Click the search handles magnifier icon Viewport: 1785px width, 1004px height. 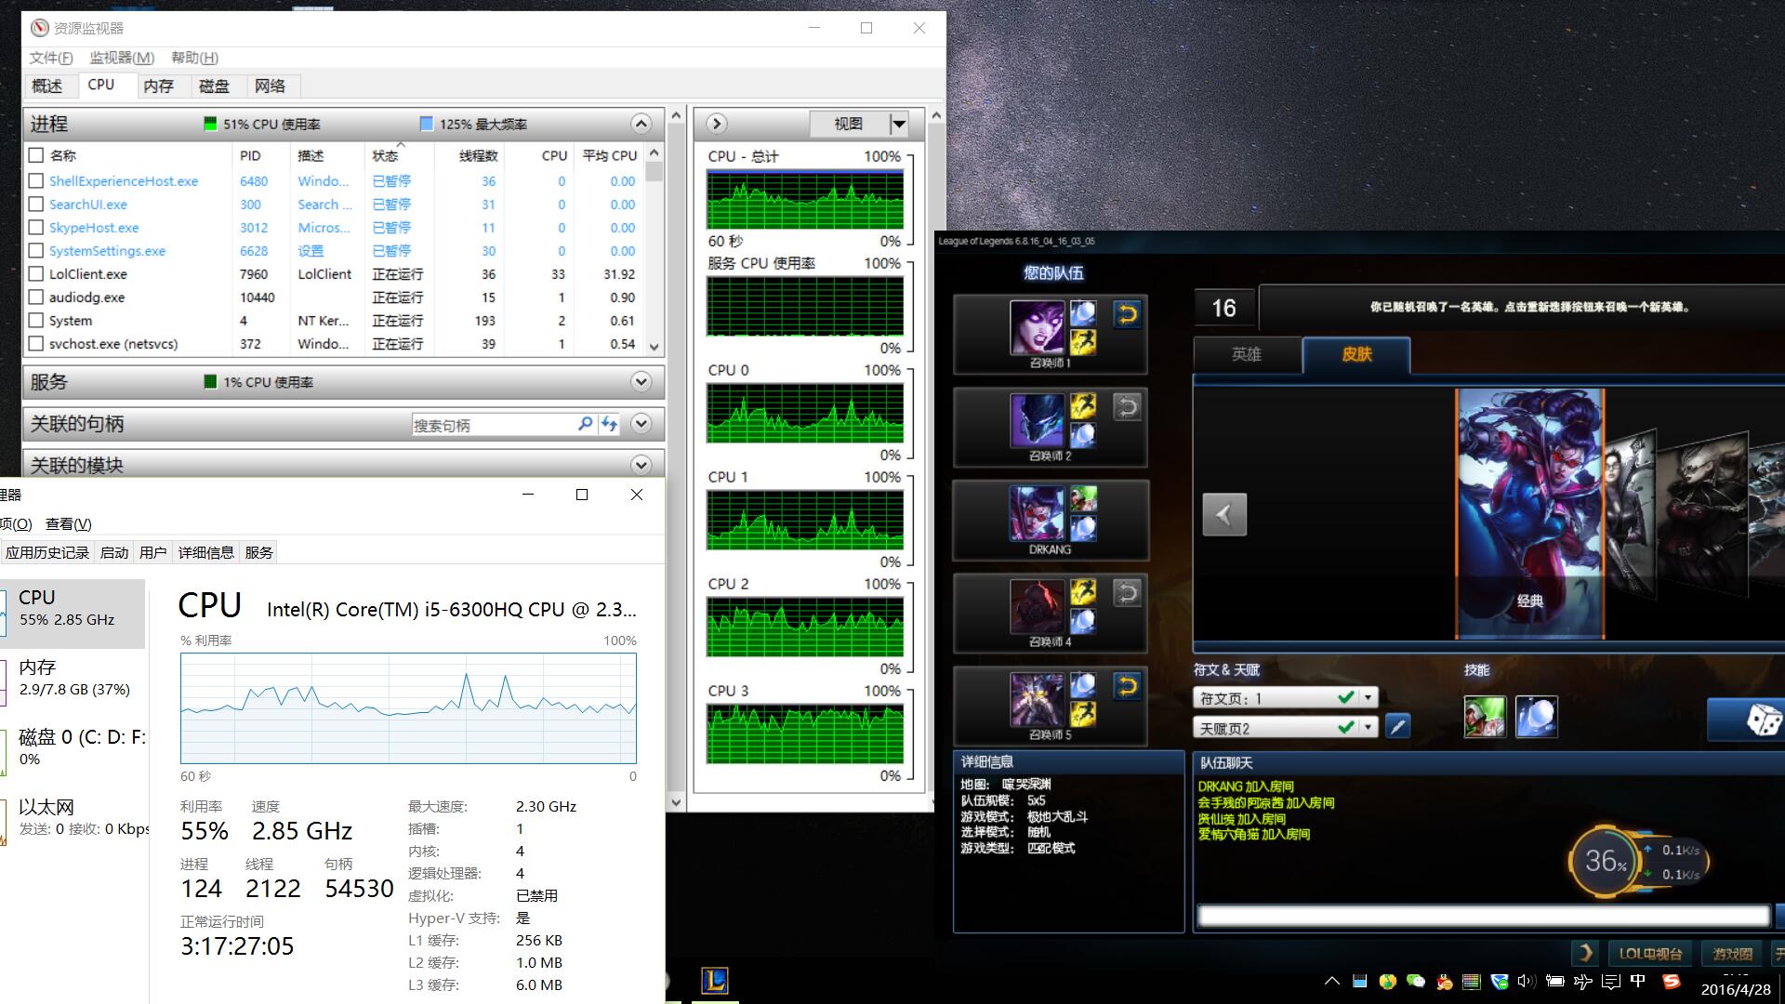[585, 424]
